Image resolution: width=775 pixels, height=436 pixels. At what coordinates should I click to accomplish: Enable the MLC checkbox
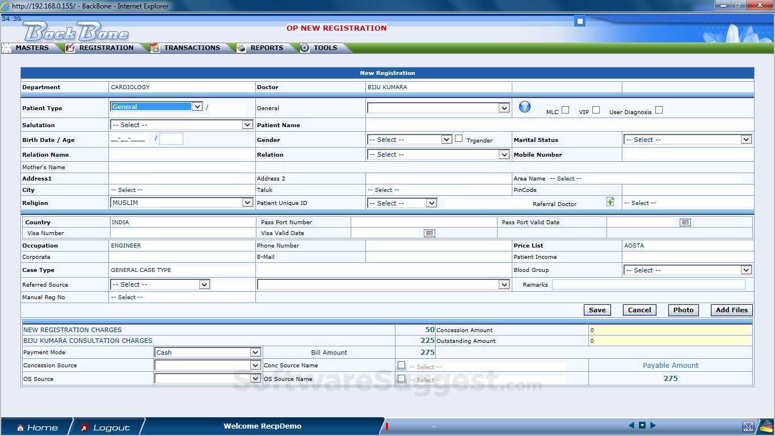pyautogui.click(x=565, y=110)
